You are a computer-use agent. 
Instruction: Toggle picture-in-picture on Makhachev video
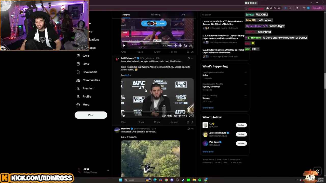(185, 116)
